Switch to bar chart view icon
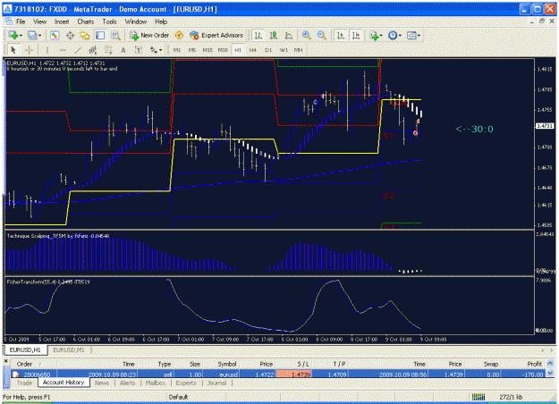This screenshot has height=404, width=559. (x=258, y=35)
